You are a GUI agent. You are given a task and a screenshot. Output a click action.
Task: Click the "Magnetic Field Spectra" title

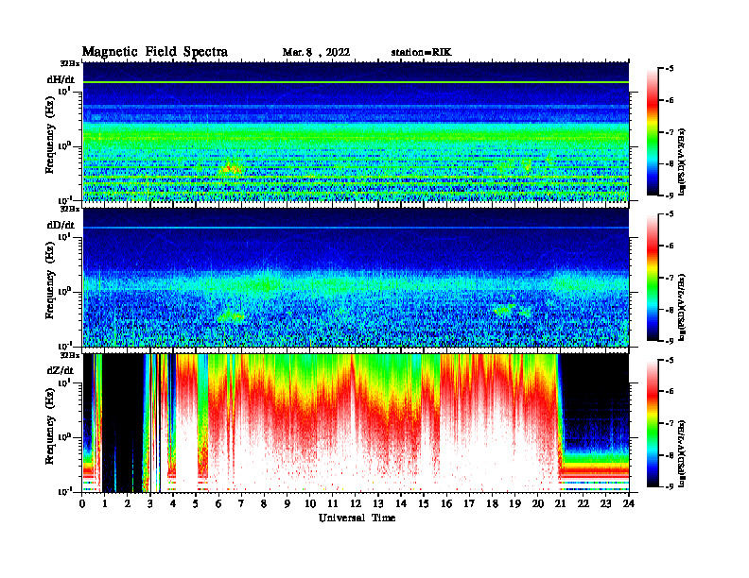(x=155, y=52)
